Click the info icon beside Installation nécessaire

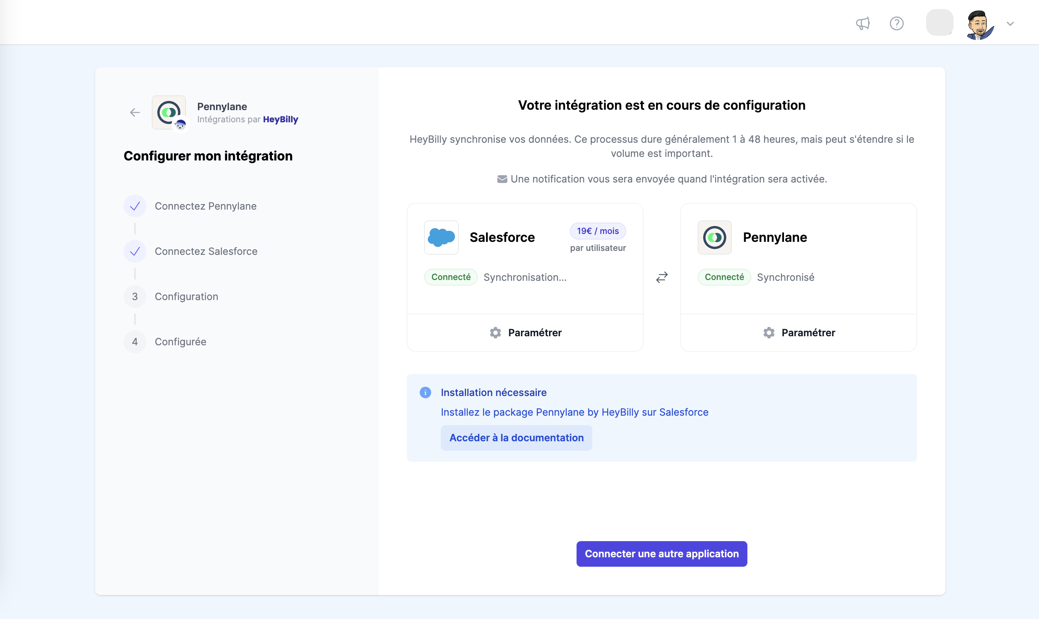[x=425, y=392]
